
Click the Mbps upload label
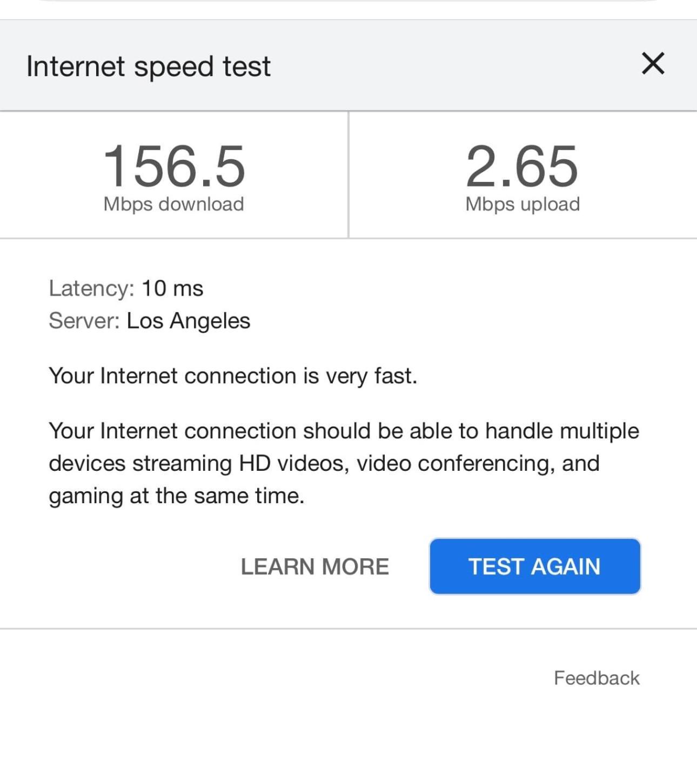click(x=522, y=204)
